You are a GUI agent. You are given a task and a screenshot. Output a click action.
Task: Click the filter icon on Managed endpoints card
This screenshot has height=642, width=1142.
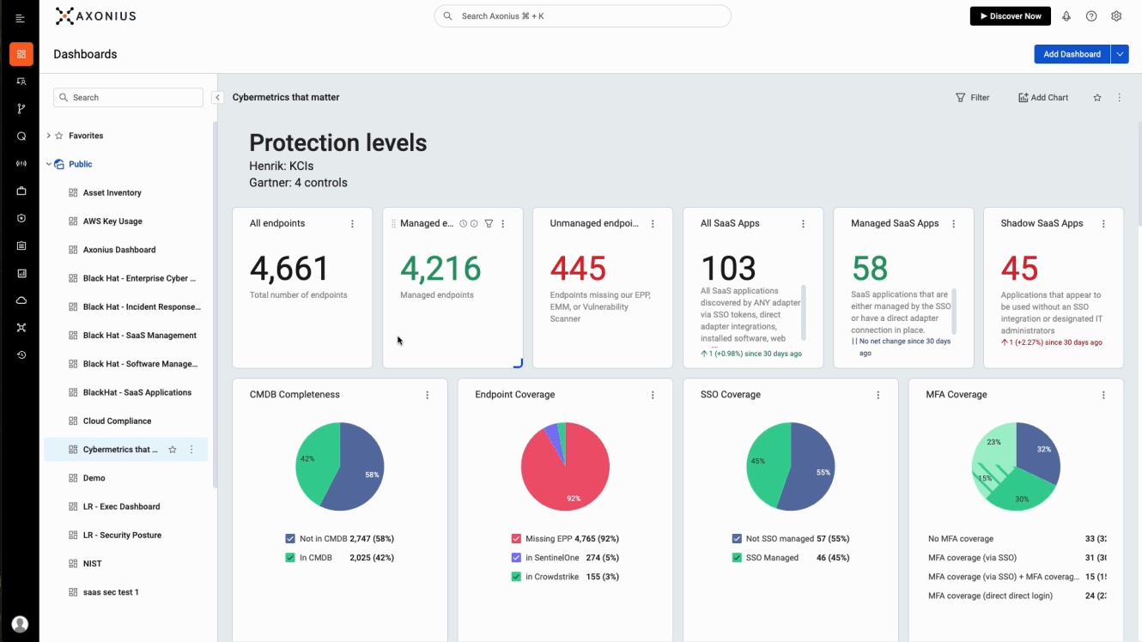tap(489, 224)
